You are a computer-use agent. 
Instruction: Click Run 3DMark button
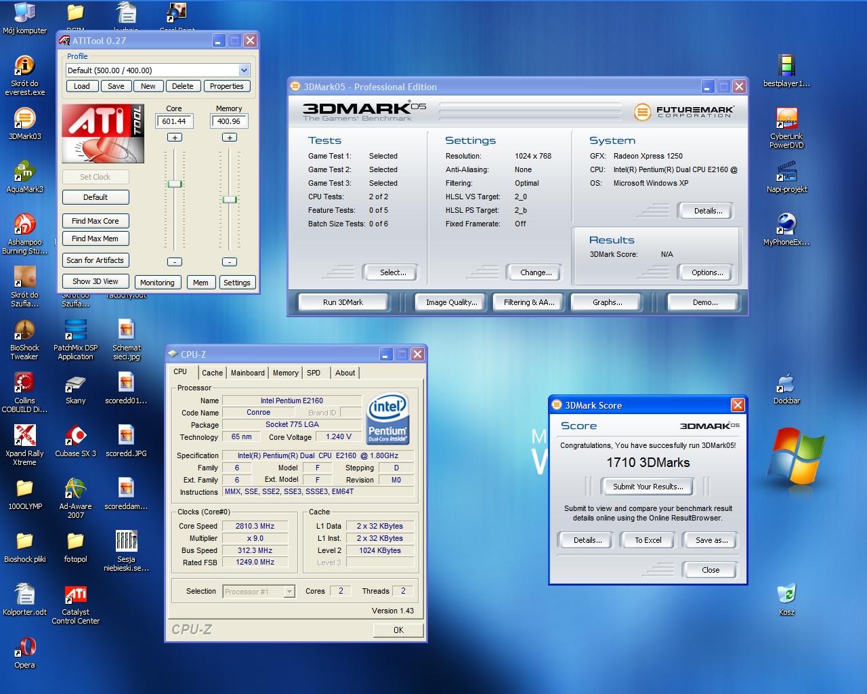[343, 302]
